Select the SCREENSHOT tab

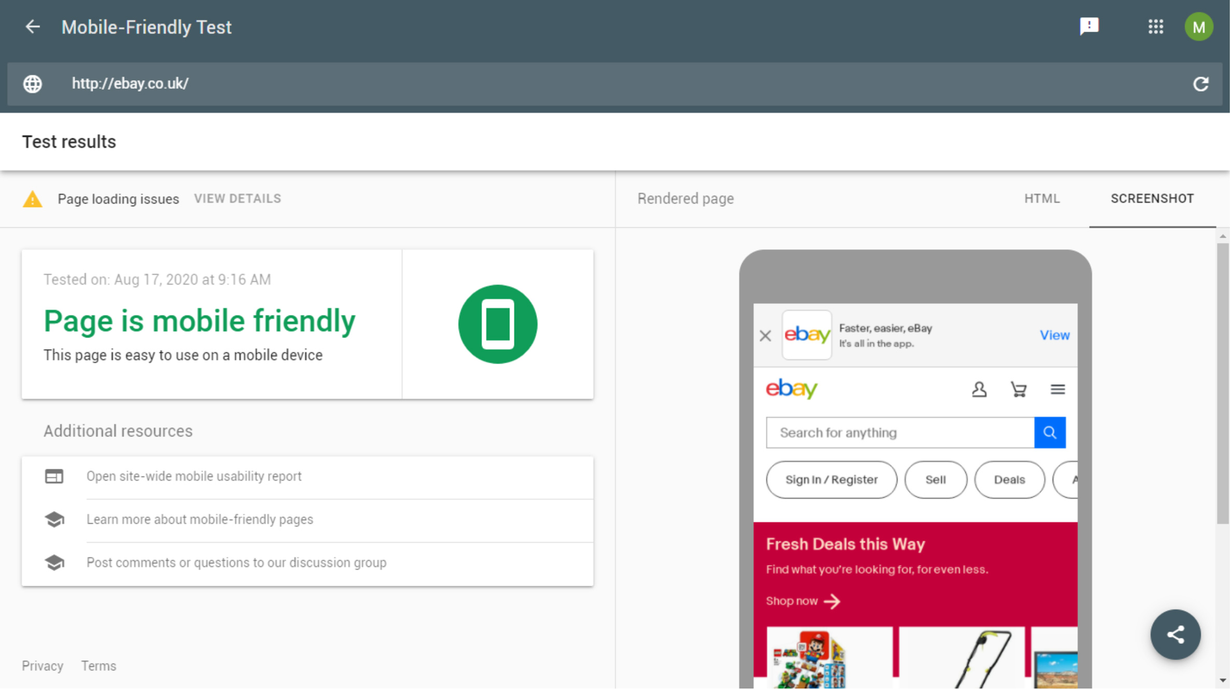click(x=1152, y=199)
